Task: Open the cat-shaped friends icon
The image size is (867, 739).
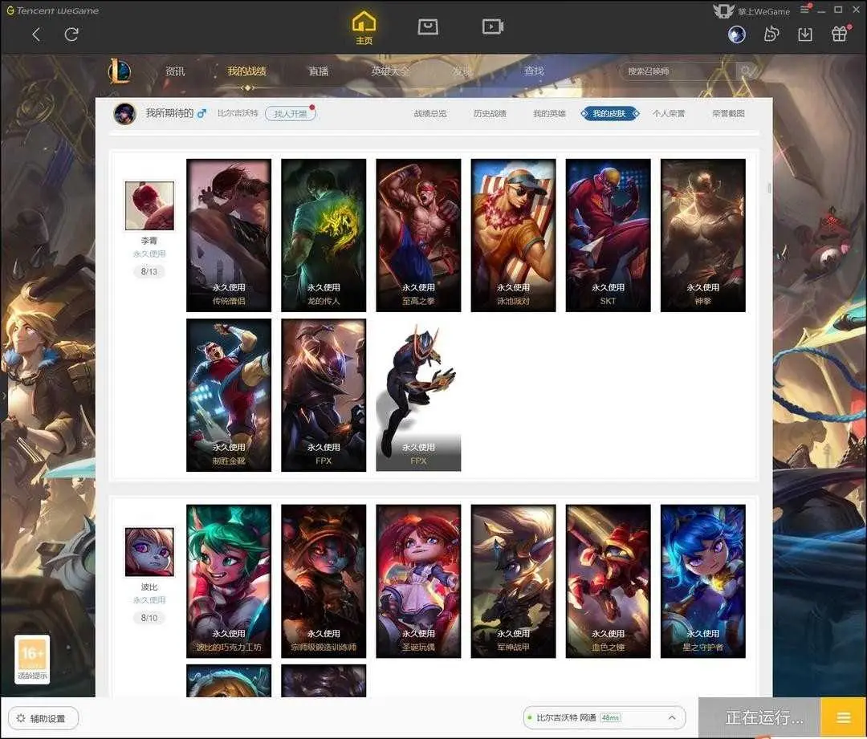Action: click(x=771, y=35)
